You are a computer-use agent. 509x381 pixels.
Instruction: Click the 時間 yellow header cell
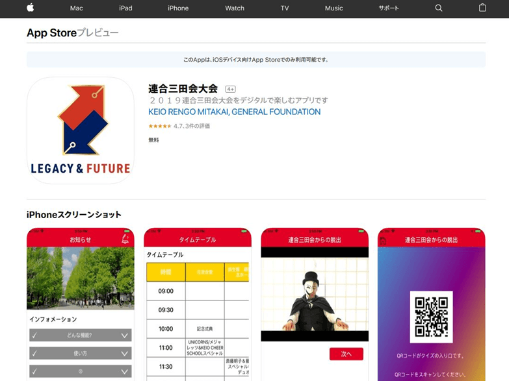(166, 272)
